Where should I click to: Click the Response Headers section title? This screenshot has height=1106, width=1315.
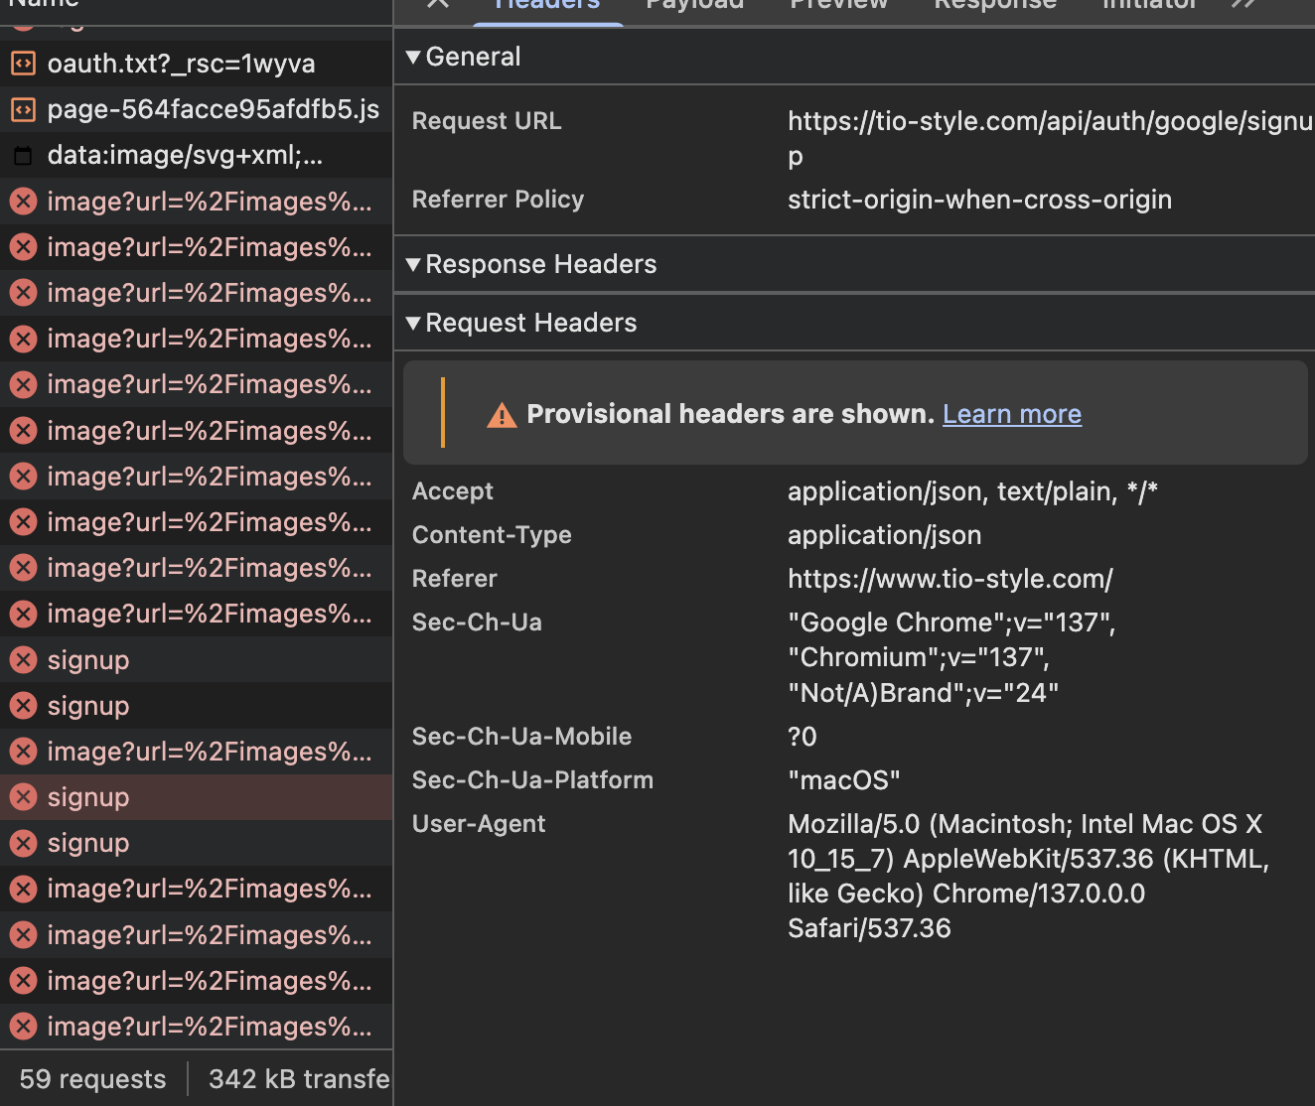[541, 265]
